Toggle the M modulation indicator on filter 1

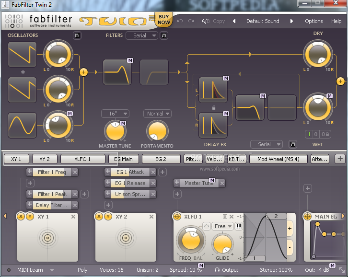click(x=130, y=60)
